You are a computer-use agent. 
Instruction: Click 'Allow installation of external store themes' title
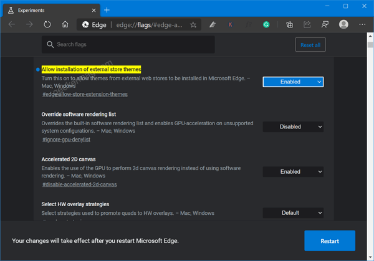[91, 69]
